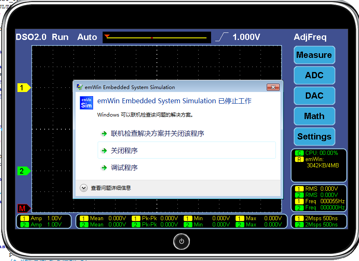The height and width of the screenshot is (261, 359).
Task: Click the channel 1 RMS badge
Action: 299,189
